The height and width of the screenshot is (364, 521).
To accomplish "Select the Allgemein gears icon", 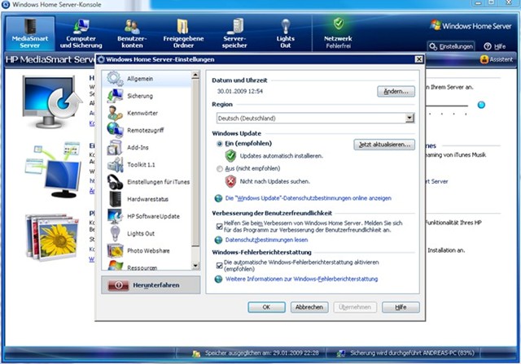I will [115, 79].
